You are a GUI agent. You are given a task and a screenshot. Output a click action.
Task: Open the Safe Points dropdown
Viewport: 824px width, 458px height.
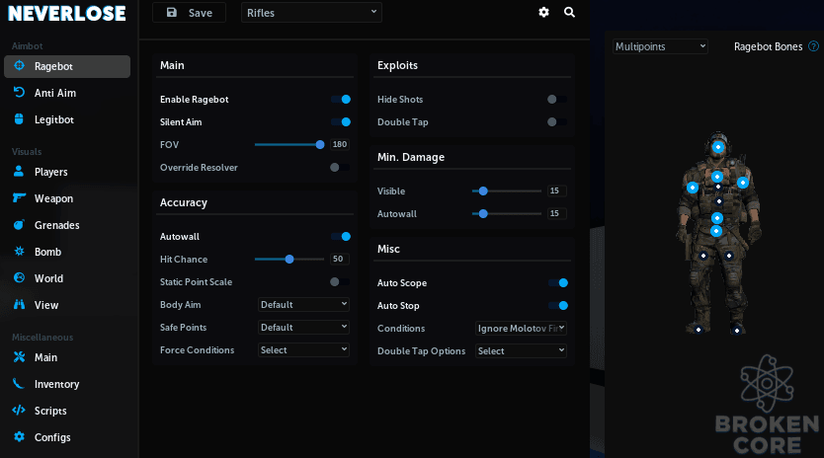303,328
